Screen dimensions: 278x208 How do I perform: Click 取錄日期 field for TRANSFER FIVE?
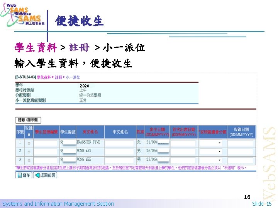(x=240, y=143)
